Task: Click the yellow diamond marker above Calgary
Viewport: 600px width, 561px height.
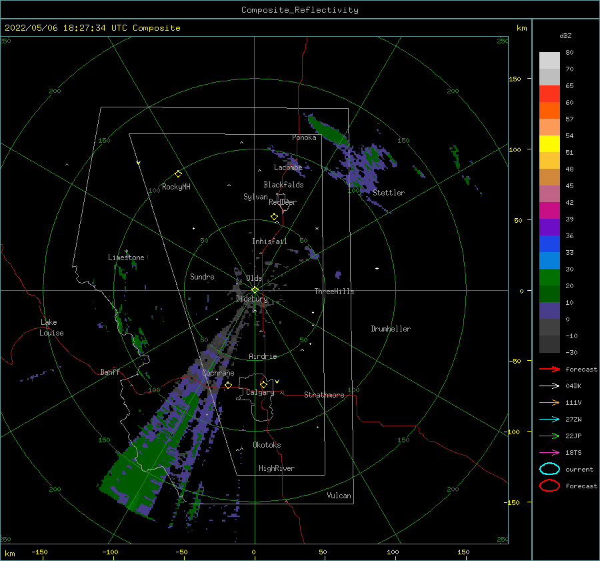Action: pyautogui.click(x=263, y=384)
